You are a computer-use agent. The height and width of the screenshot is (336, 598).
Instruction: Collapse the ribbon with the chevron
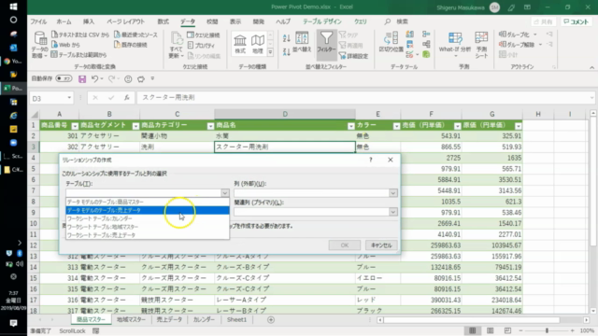click(x=591, y=67)
